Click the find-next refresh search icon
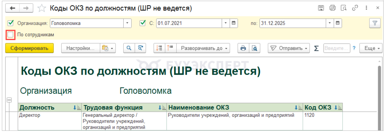 click(x=140, y=48)
